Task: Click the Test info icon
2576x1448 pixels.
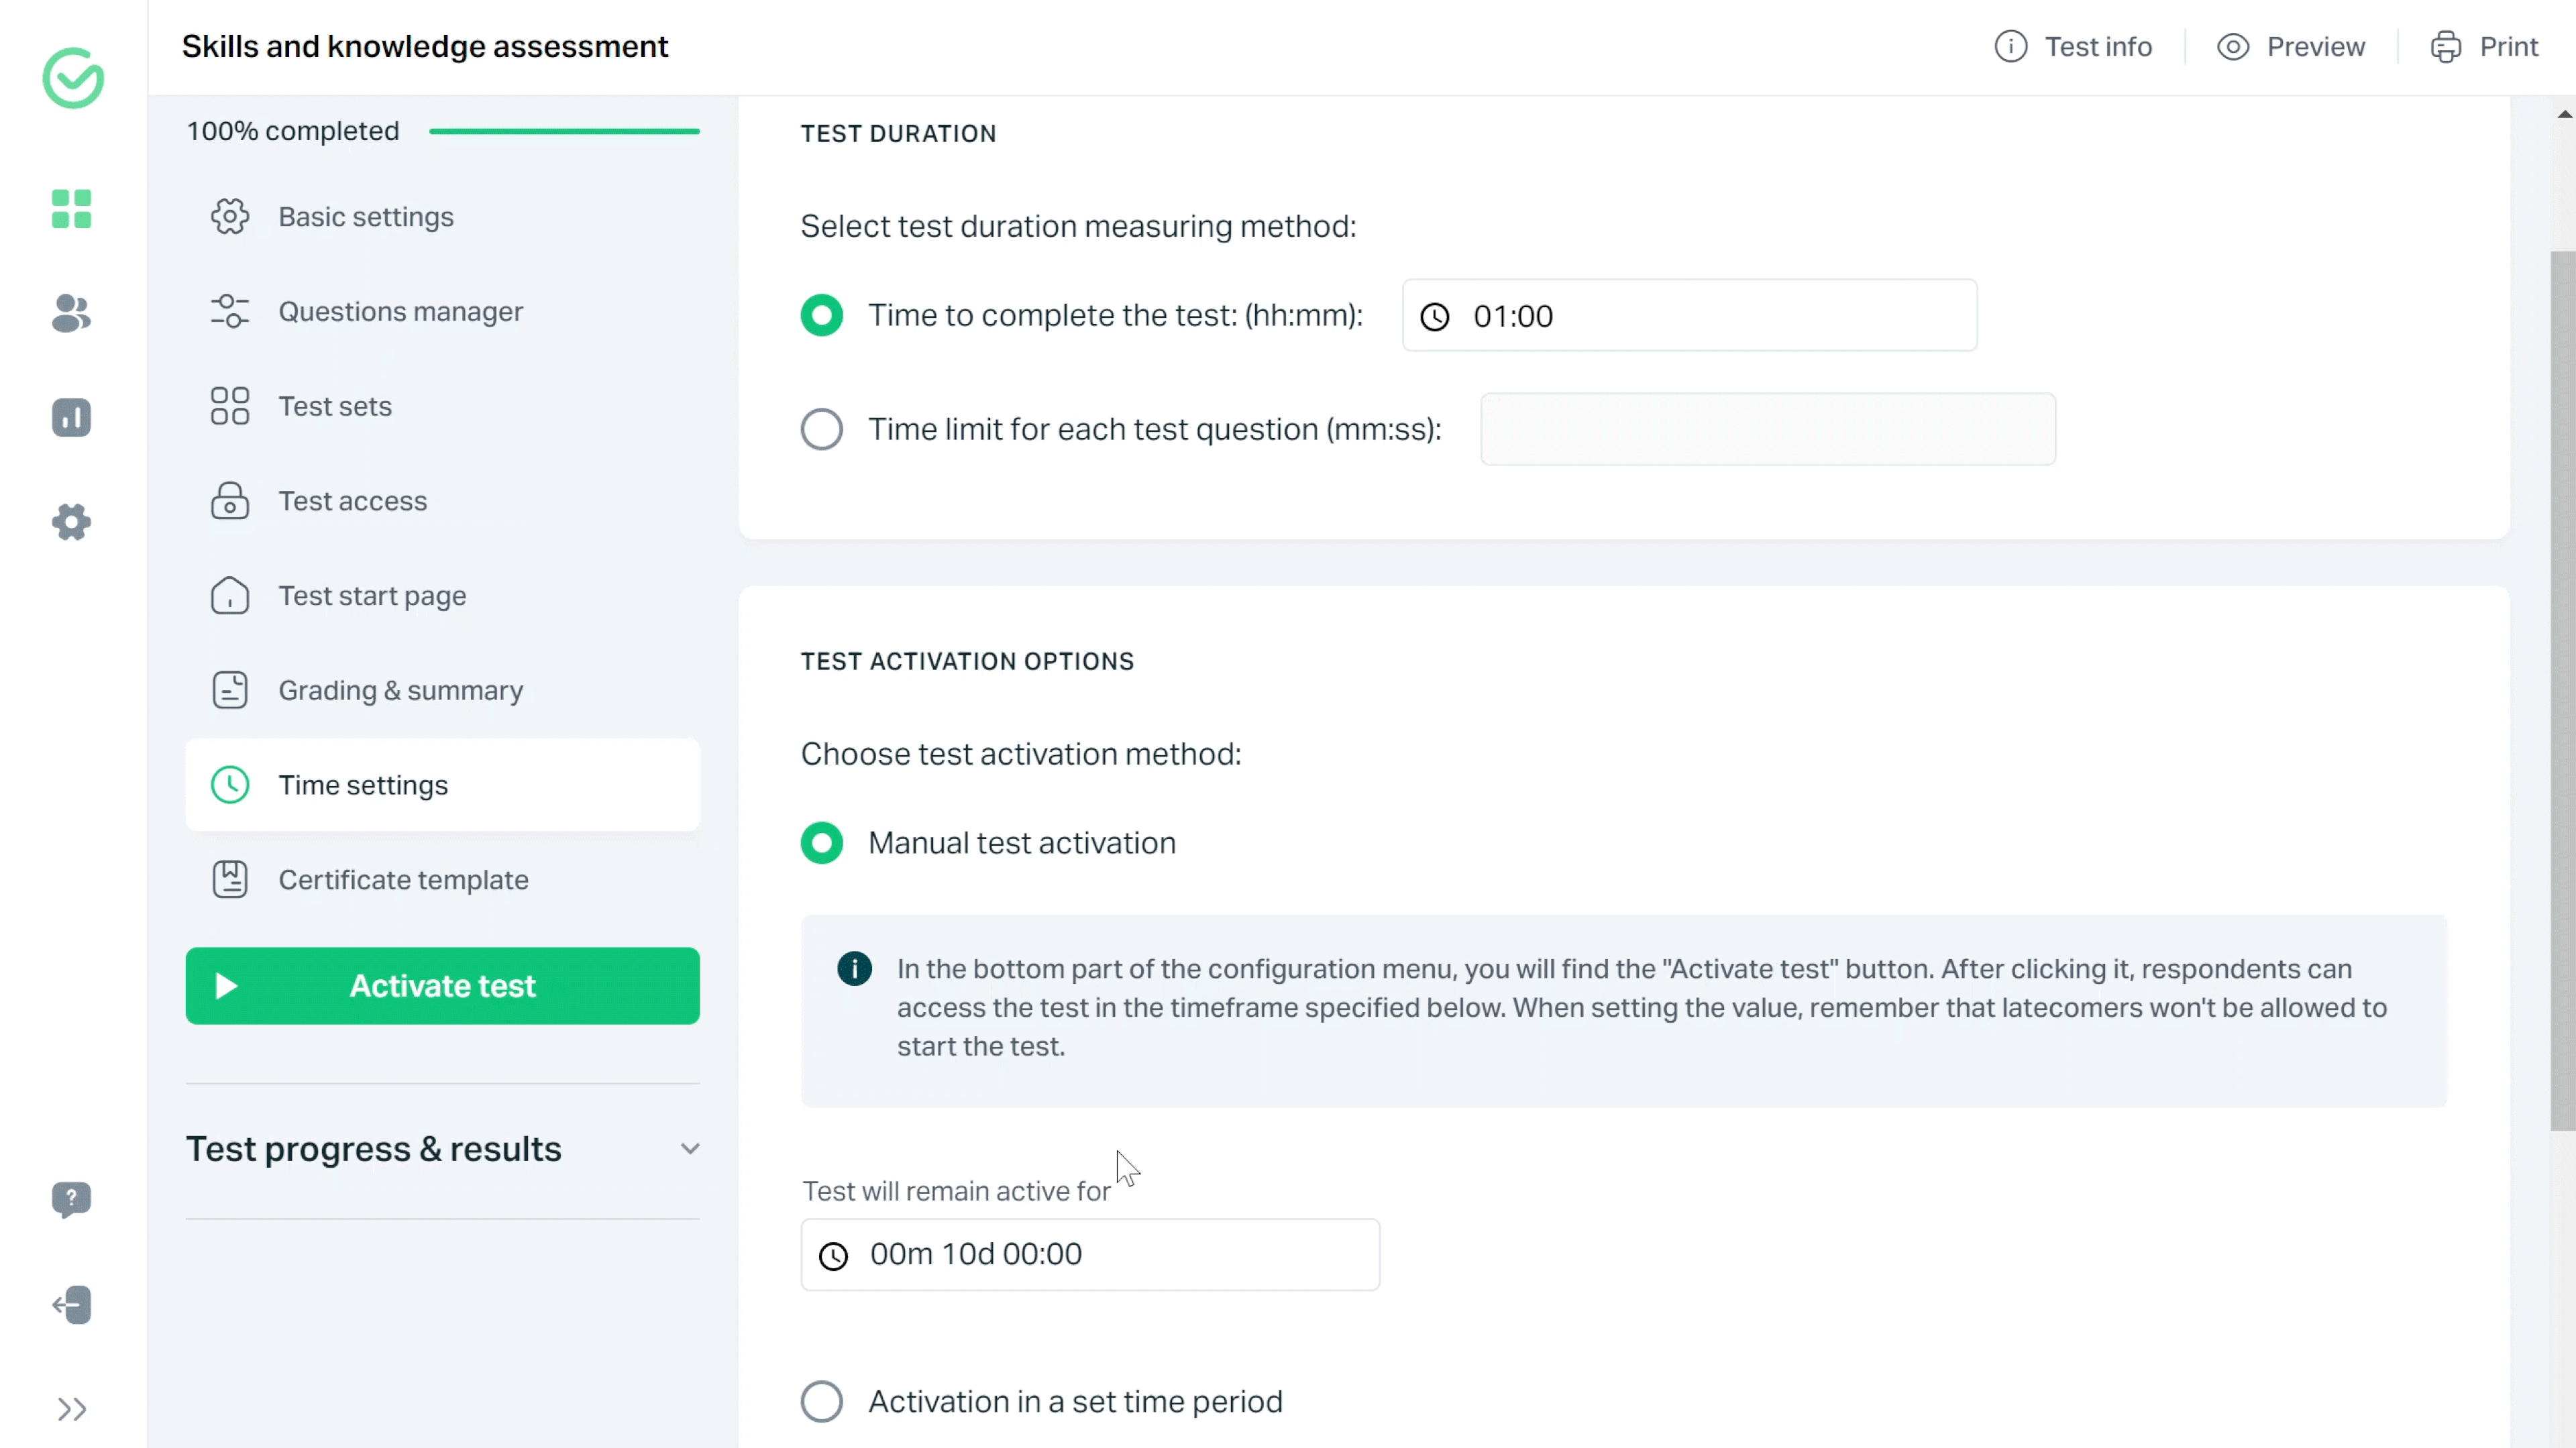Action: pos(2010,47)
